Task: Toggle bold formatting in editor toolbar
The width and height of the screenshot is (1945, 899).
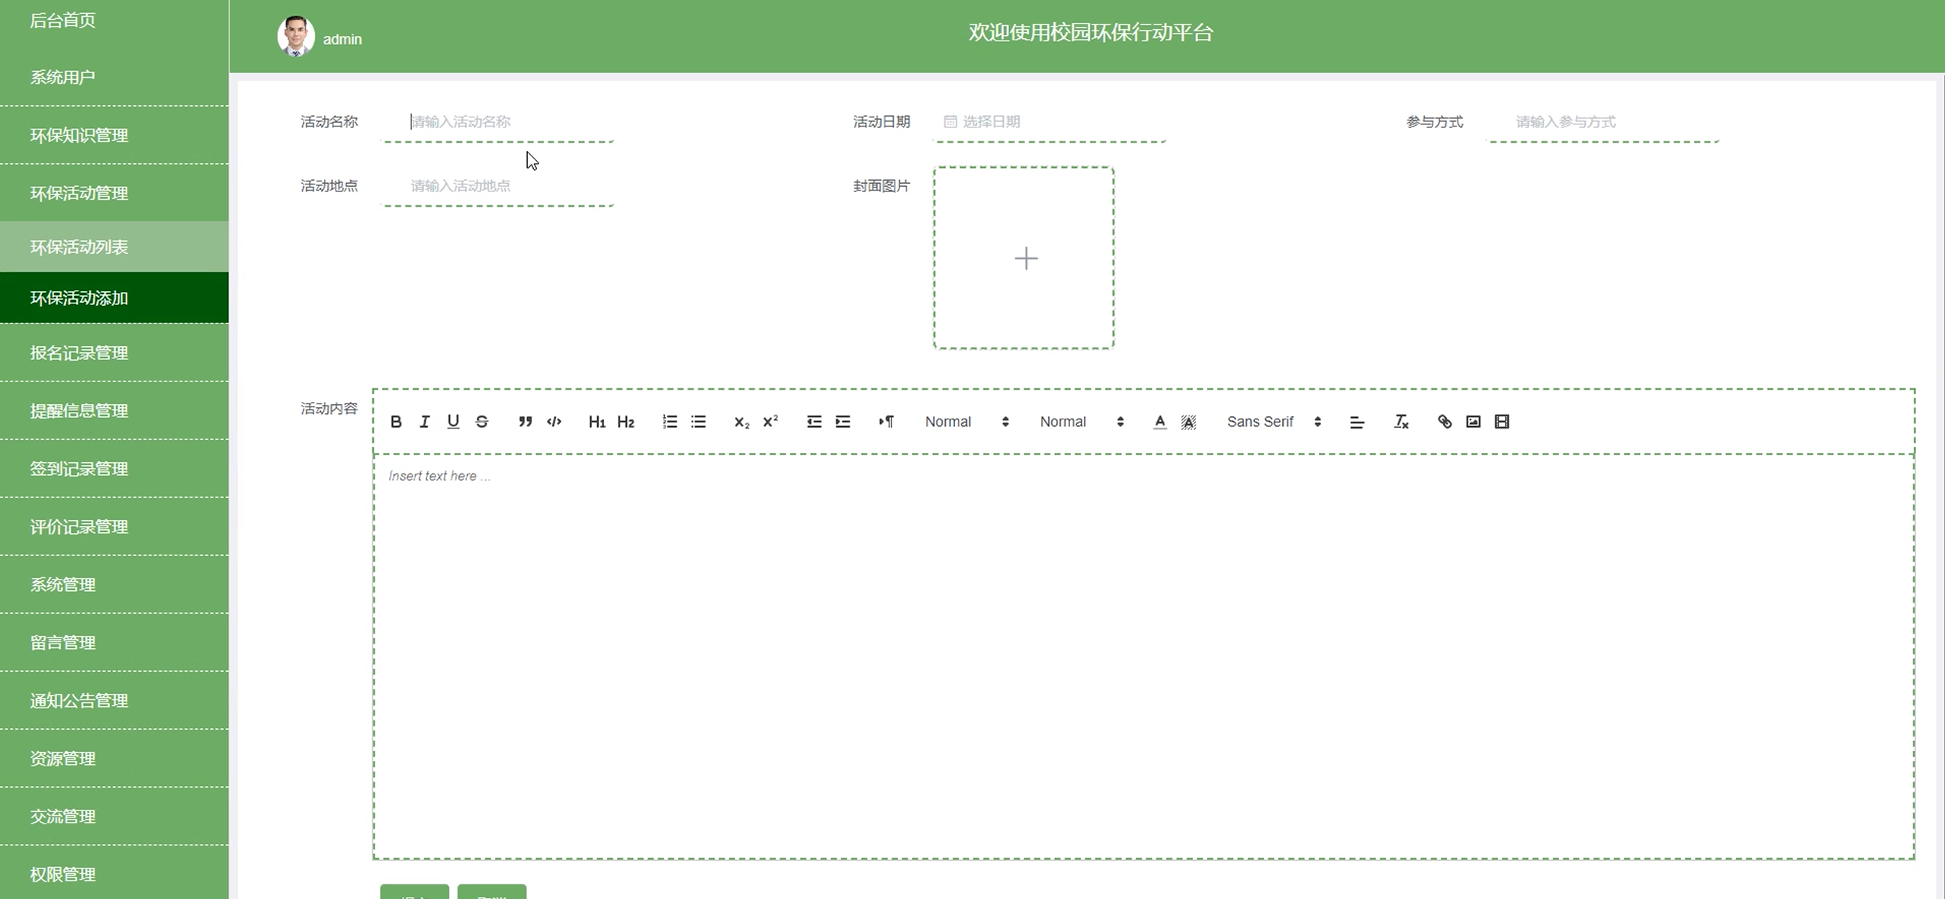Action: coord(396,422)
